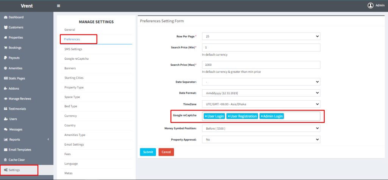Select Google reCaptcha in Manage Settings
This screenshot has width=388, height=180.
[x=76, y=59]
